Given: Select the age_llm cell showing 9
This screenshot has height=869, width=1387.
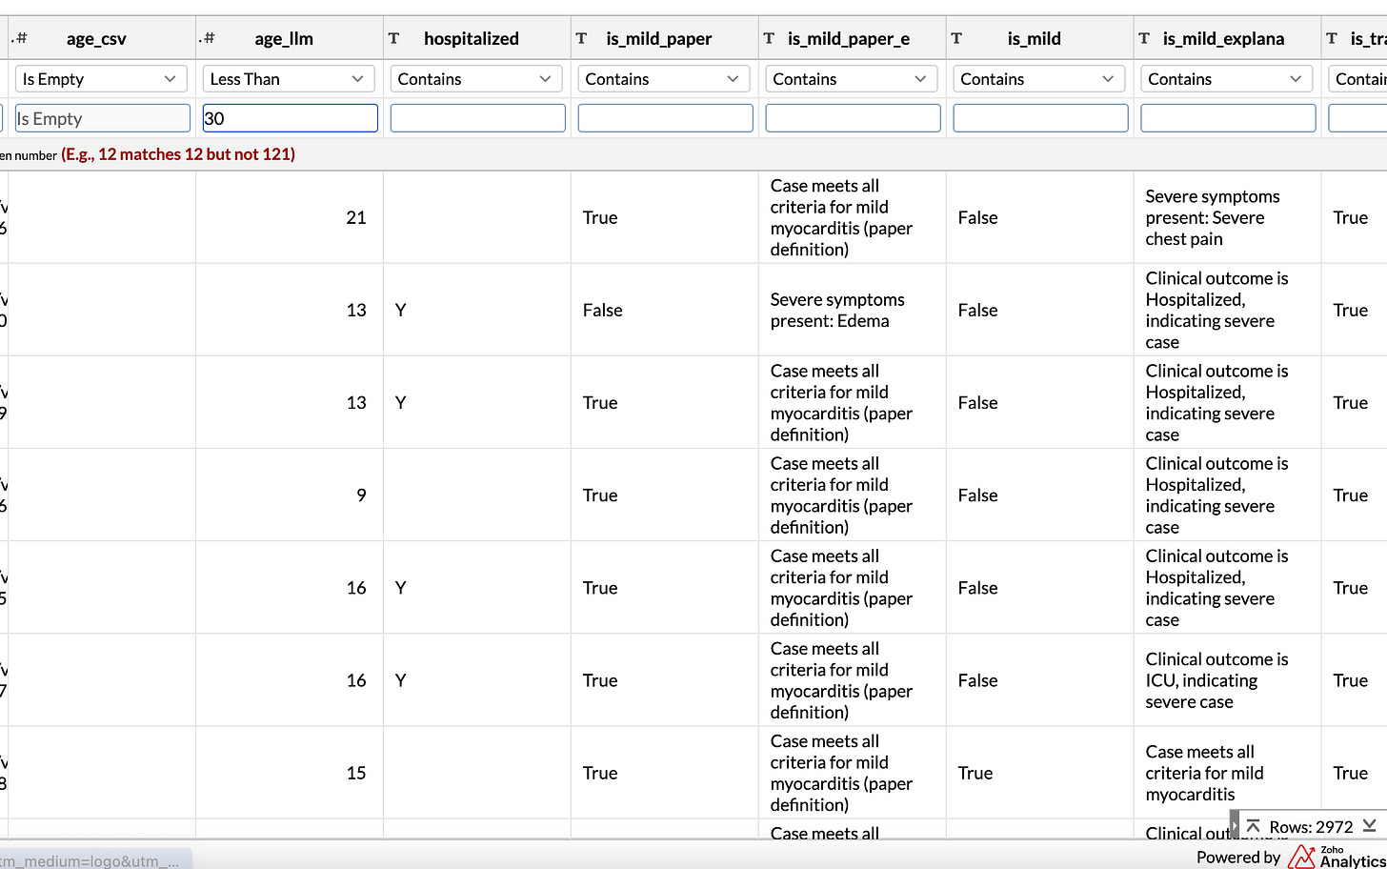Looking at the screenshot, I should [290, 495].
